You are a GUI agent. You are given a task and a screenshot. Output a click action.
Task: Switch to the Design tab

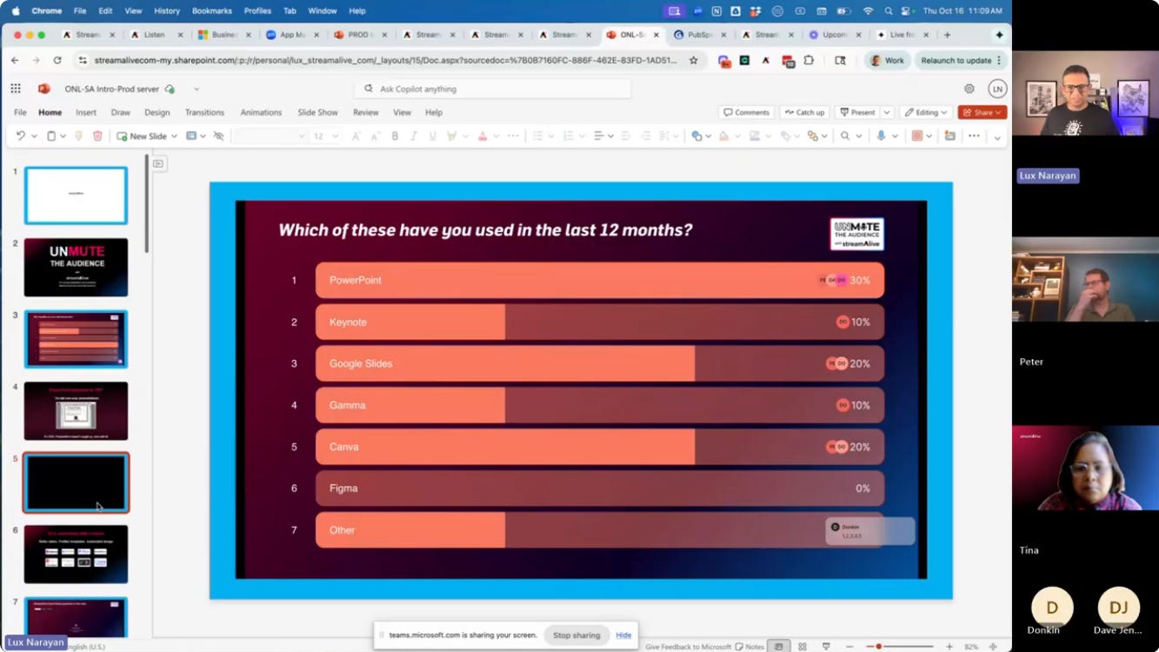point(157,112)
